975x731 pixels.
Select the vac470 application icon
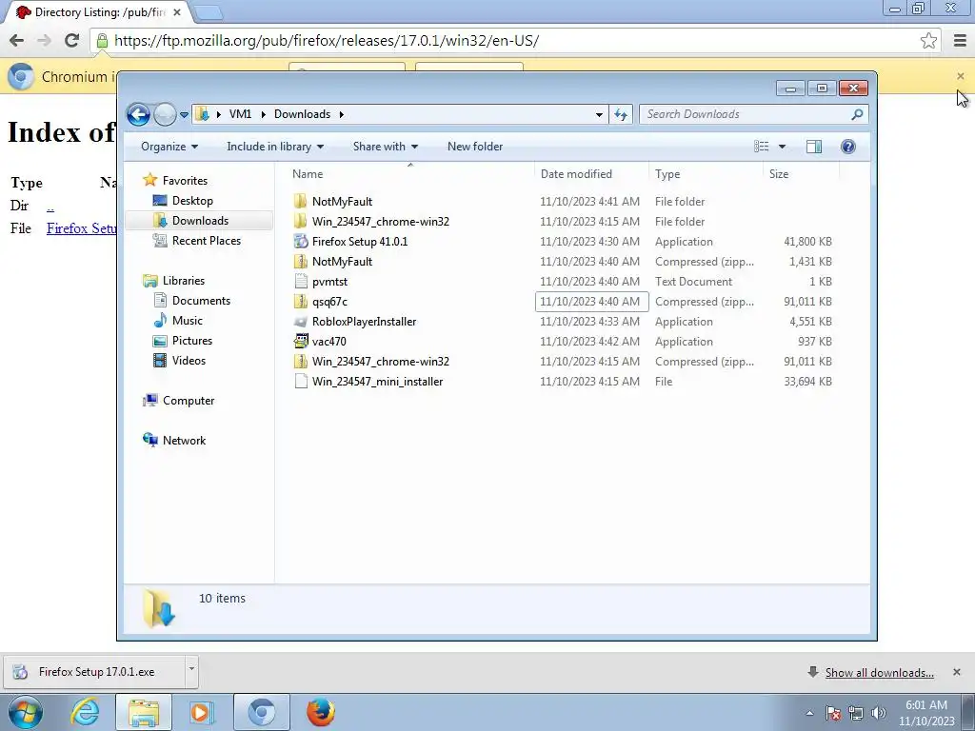tap(301, 342)
